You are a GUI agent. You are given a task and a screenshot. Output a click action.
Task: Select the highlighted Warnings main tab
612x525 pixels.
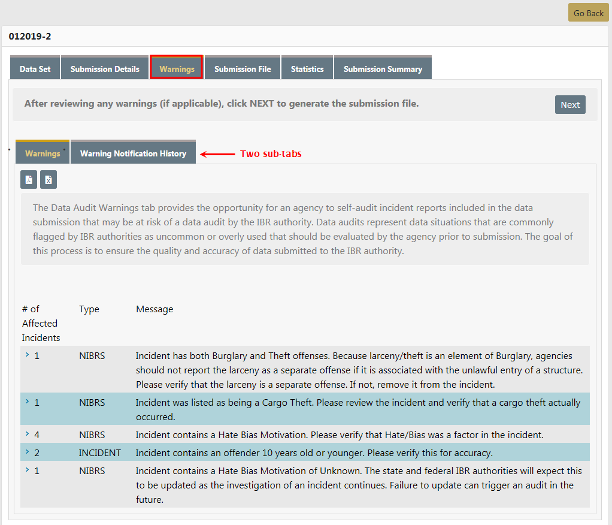tap(177, 69)
